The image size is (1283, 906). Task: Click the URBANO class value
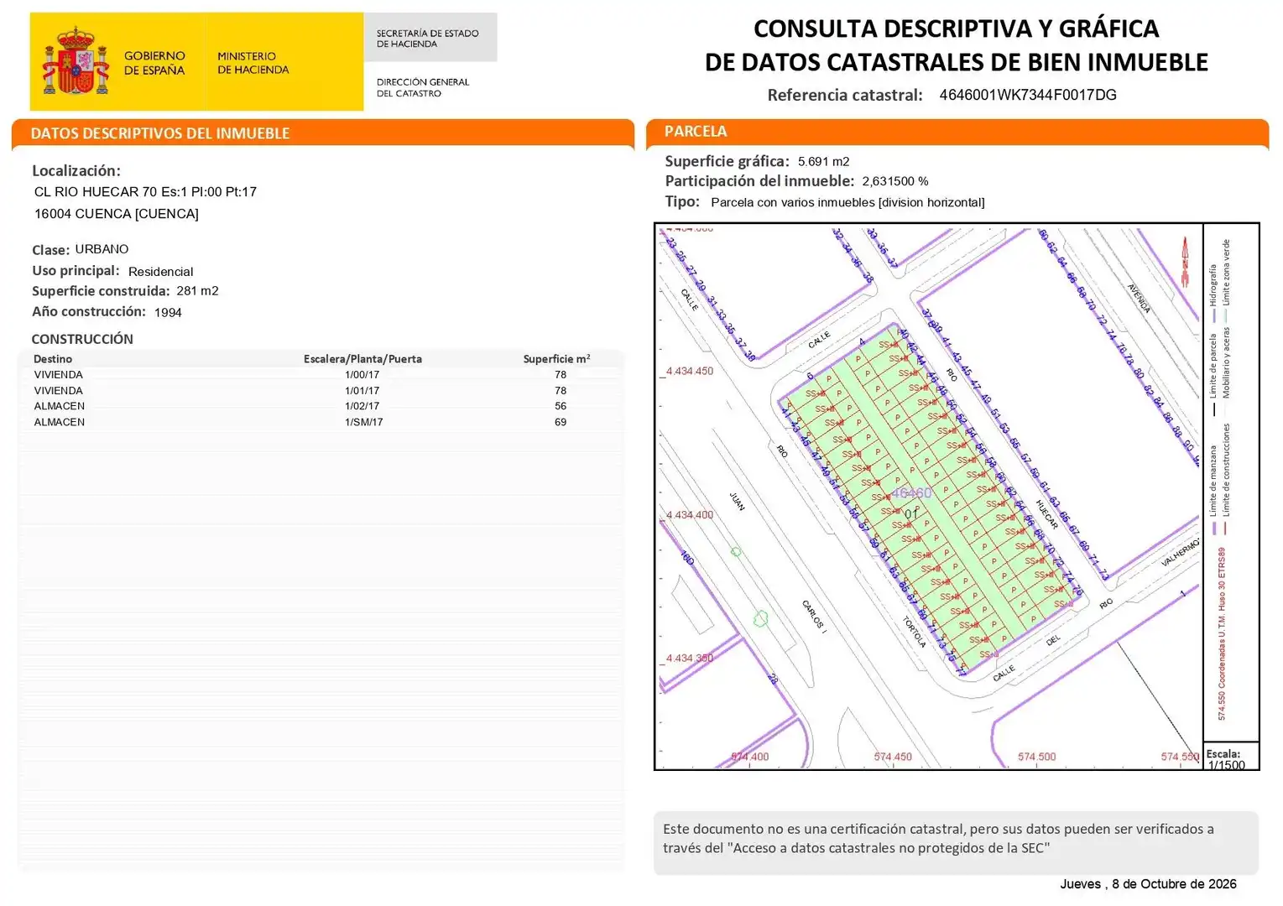102,249
